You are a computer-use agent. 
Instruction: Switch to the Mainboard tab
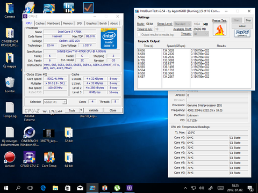point(54,24)
